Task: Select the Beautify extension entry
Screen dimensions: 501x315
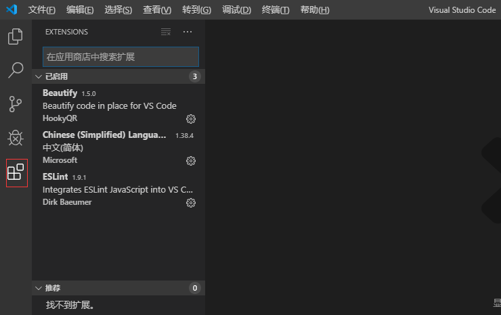Action: (x=118, y=105)
